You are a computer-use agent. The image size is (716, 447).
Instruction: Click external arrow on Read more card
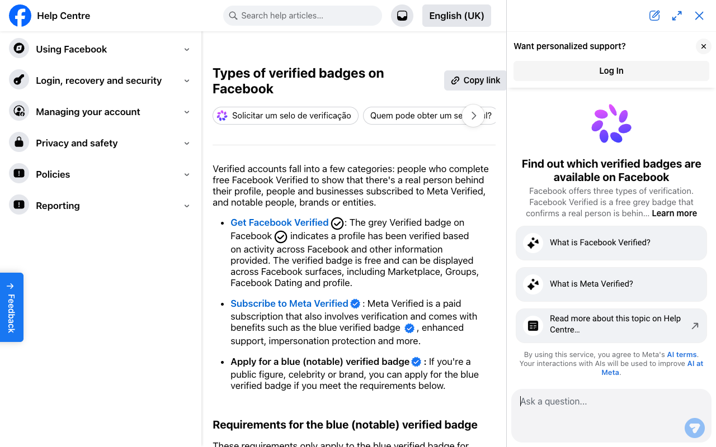pos(695,326)
